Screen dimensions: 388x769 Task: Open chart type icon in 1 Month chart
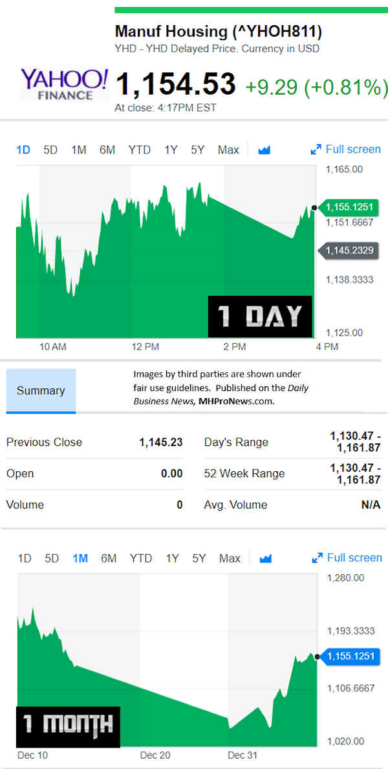(x=266, y=559)
